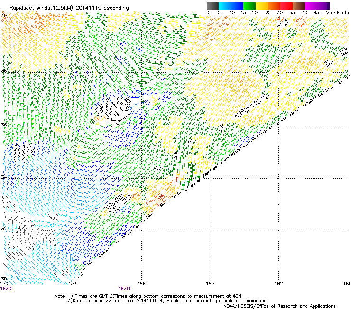
Task: Click the 'Data buffer is 22 hrs' note line
Action: [167, 301]
